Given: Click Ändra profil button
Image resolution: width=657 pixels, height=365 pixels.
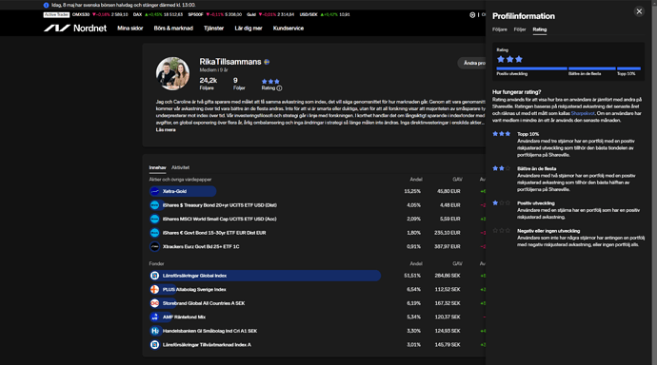Looking at the screenshot, I should 471,63.
